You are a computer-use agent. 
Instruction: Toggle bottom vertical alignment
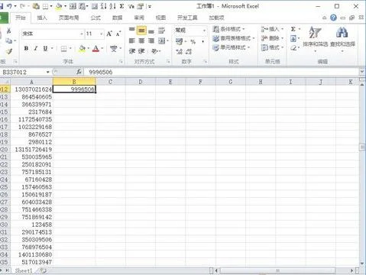151,31
